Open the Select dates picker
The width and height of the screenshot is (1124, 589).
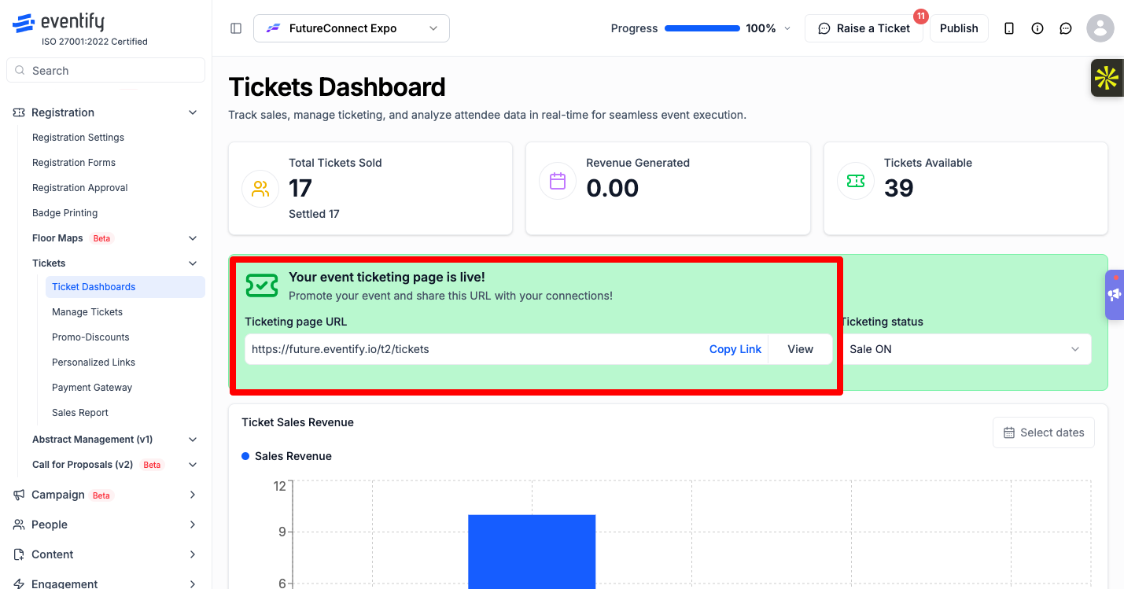point(1044,433)
